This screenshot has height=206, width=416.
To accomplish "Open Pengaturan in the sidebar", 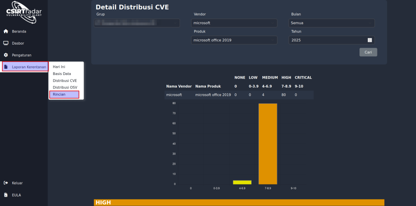I will click(22, 55).
